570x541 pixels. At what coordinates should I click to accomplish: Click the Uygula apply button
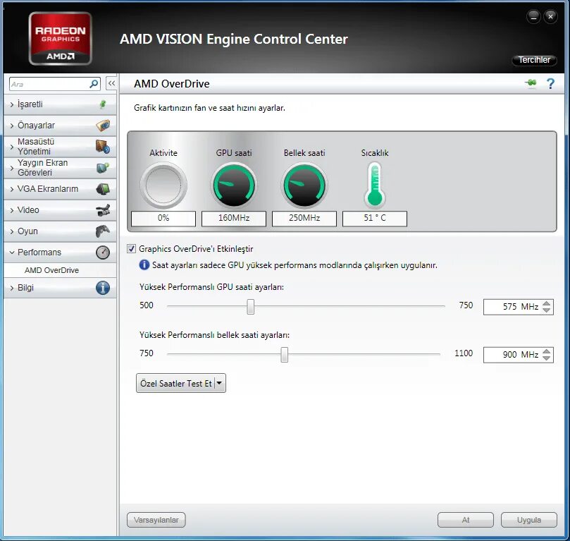[x=528, y=520]
